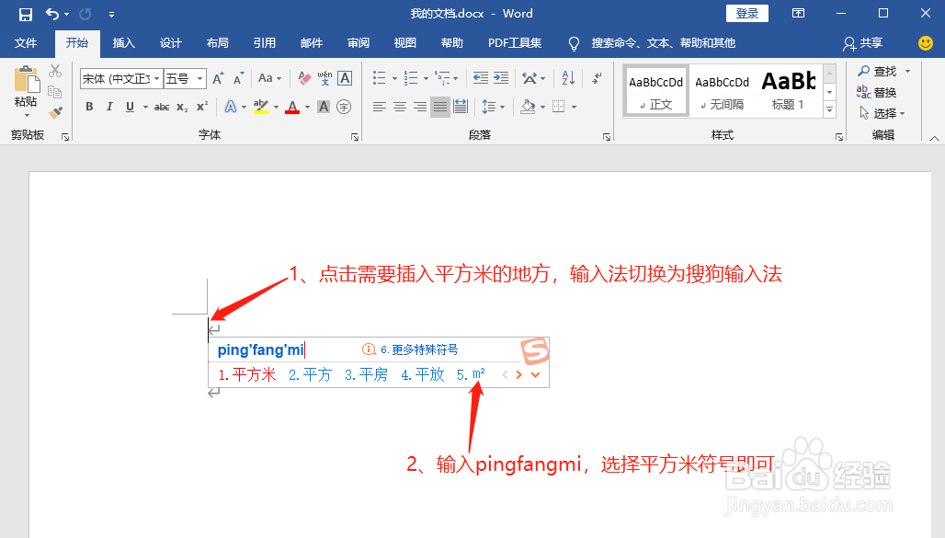The height and width of the screenshot is (538, 945).
Task: Open the Aa change case dropdown
Action: tap(269, 78)
